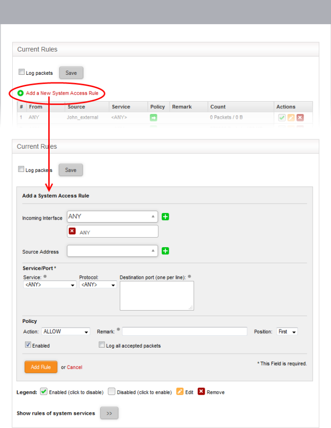The width and height of the screenshot is (331, 428).
Task: Click the Cancel link
Action: (x=74, y=367)
